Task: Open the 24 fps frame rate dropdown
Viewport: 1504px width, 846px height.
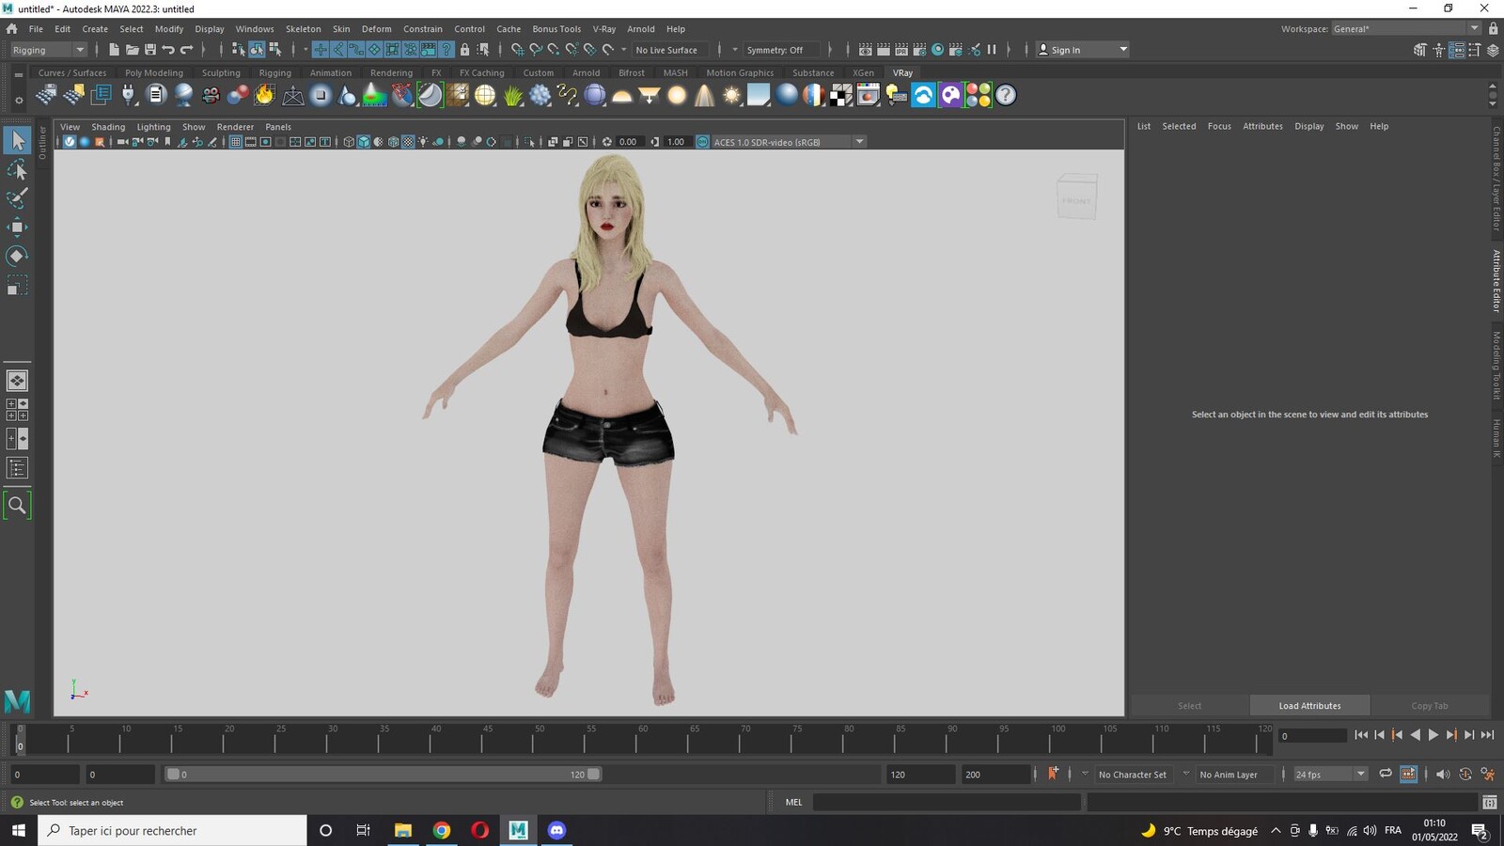Action: click(1330, 775)
